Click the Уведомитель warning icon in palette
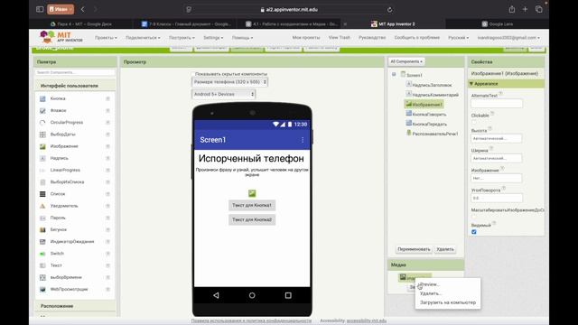This screenshot has height=325, width=578. tap(42, 206)
